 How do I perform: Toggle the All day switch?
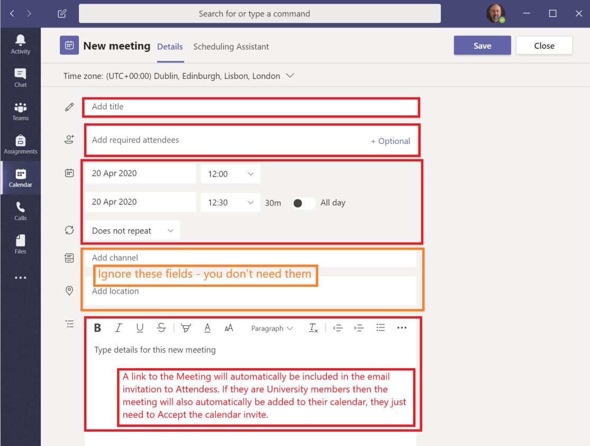pos(302,203)
